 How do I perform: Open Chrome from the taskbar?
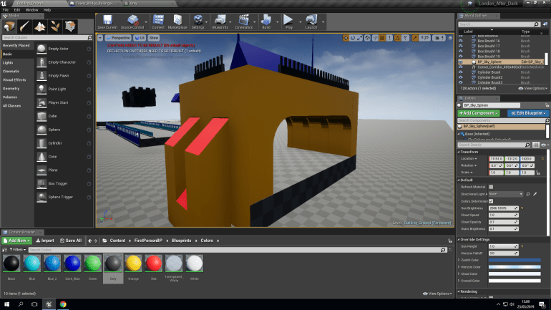pos(63,304)
